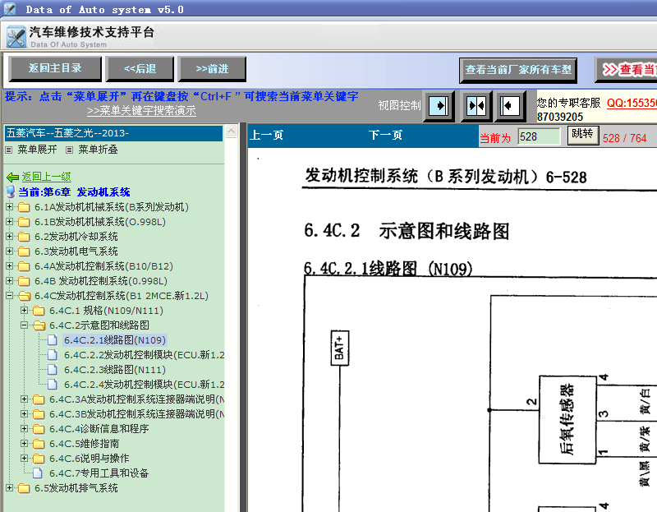Click the >>前进 button
Viewport: 657px width, 512px height.
point(212,69)
